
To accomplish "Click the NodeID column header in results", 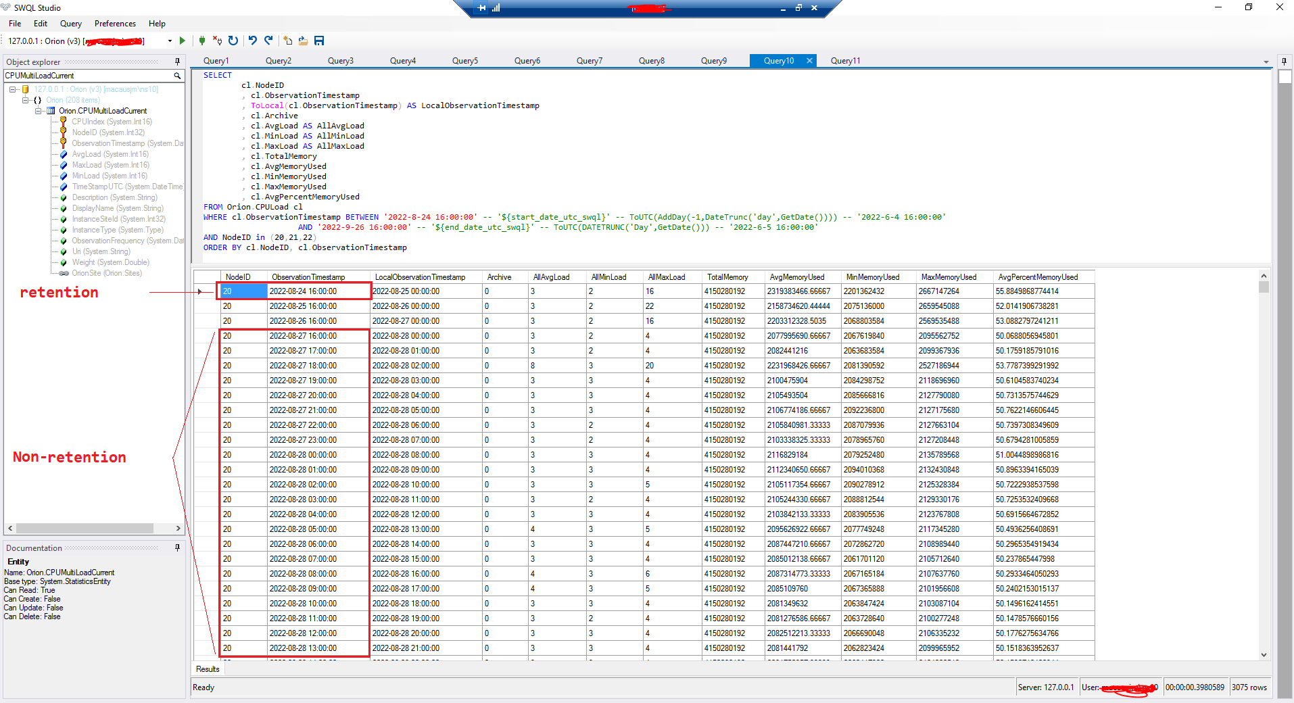I will click(x=238, y=277).
